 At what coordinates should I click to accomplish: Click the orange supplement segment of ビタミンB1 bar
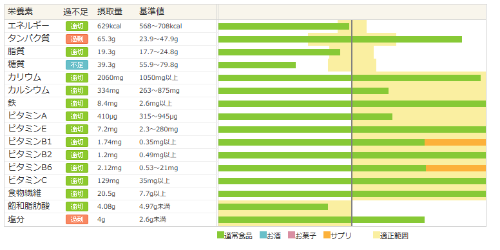tap(455, 142)
